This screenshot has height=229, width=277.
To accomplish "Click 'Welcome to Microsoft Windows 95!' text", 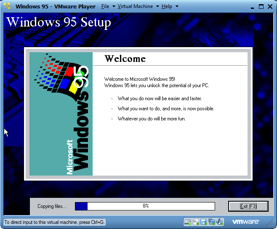I will tap(140, 79).
